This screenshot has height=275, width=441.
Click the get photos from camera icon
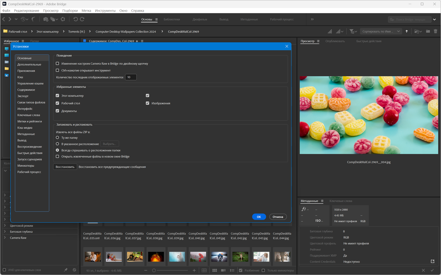[46, 19]
